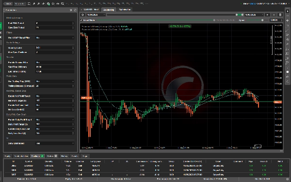The height and width of the screenshot is (182, 291).
Task: Click the crosshair target icon beside start date
Action: [83, 15]
